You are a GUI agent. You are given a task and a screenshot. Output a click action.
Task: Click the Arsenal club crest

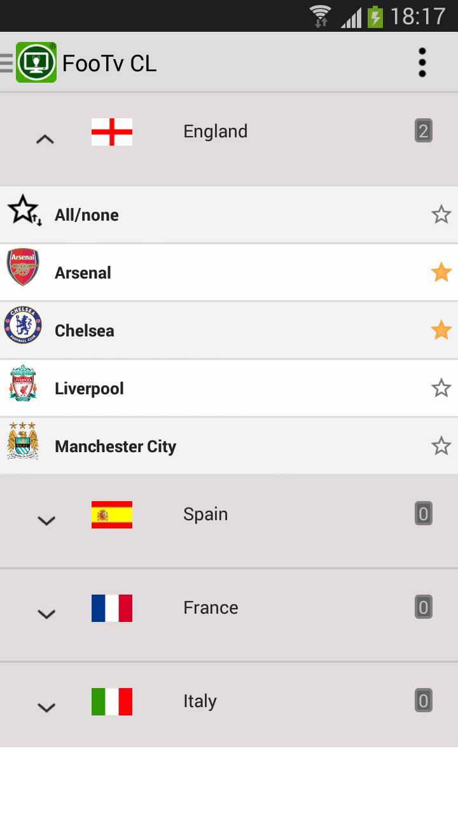[23, 267]
